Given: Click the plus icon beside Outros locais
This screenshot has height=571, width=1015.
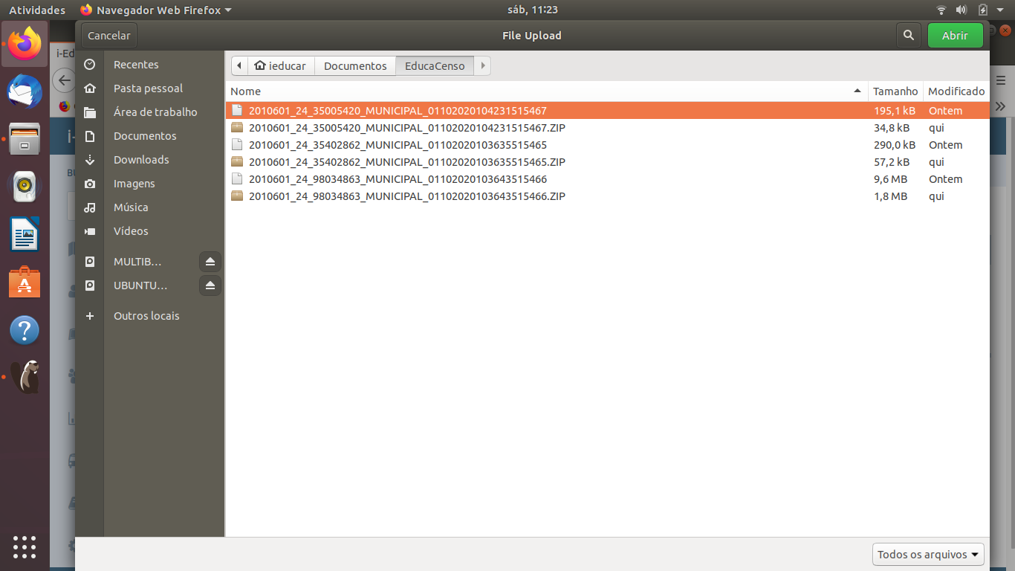Looking at the screenshot, I should coord(90,316).
